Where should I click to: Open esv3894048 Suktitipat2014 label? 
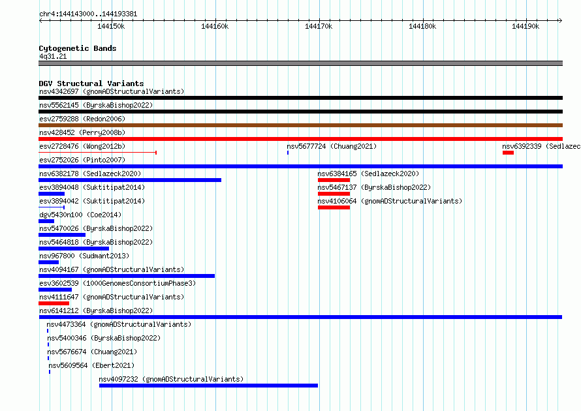[92, 187]
